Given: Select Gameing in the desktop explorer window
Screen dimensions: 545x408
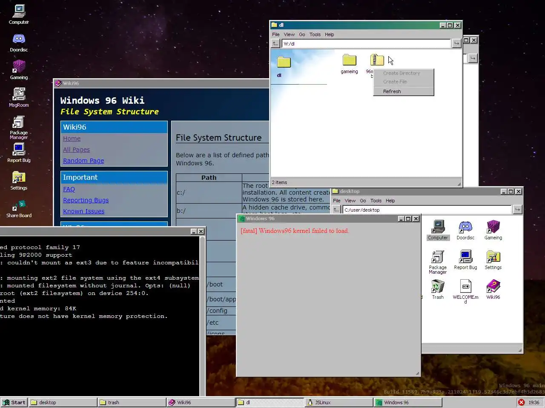Looking at the screenshot, I should (x=493, y=230).
